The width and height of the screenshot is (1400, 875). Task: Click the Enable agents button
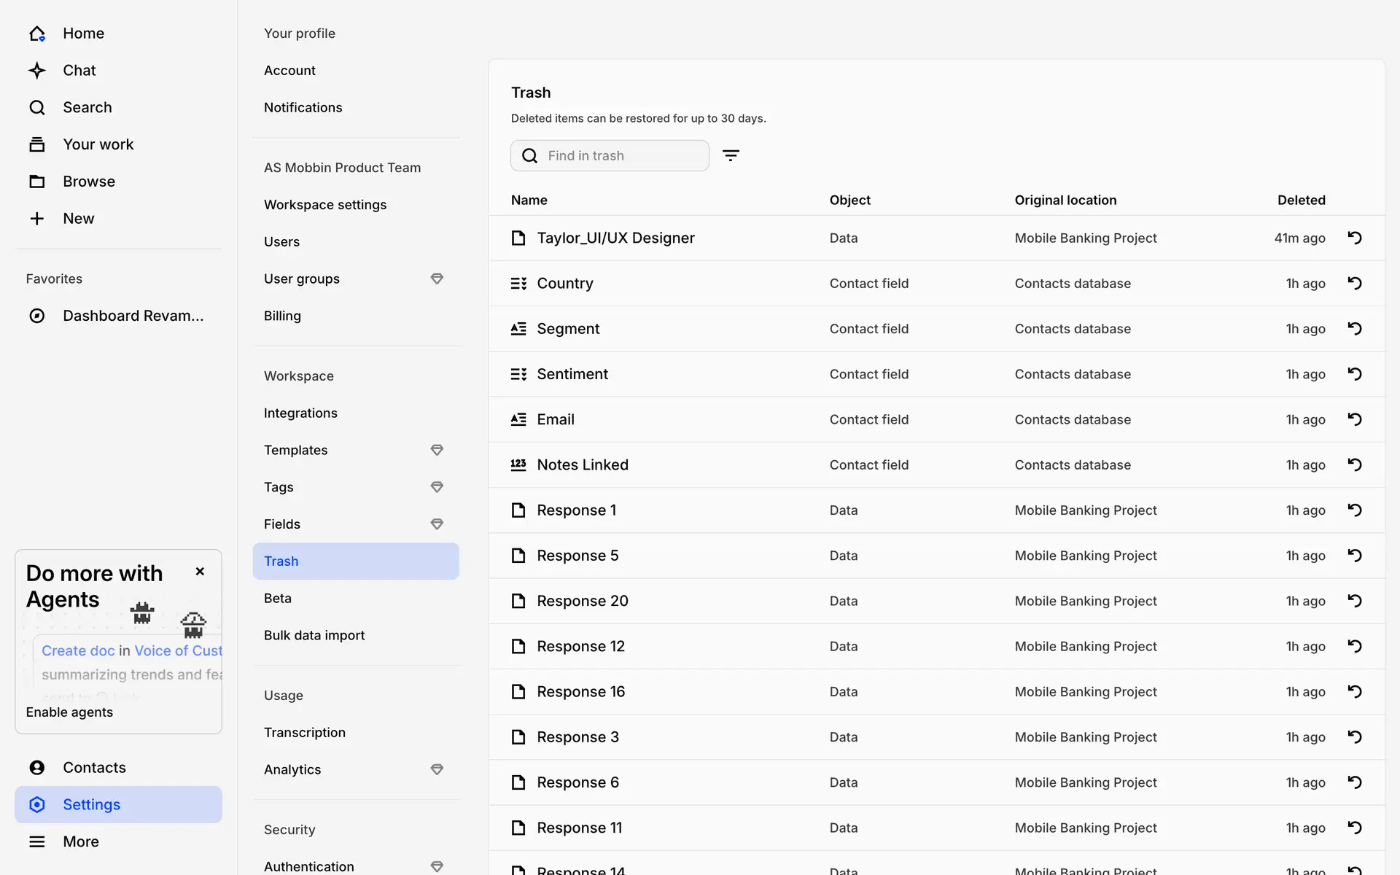point(69,712)
